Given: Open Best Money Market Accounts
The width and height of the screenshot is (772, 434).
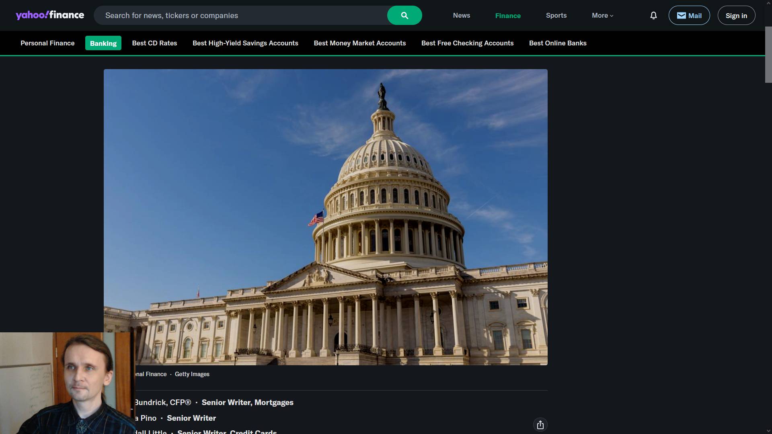Looking at the screenshot, I should click(359, 43).
